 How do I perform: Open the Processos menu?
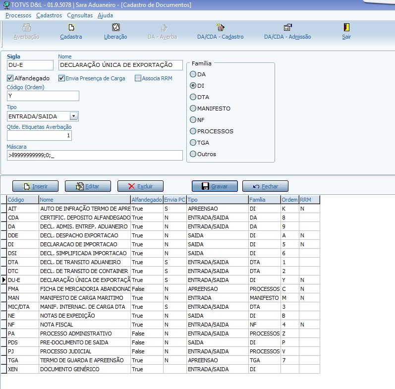point(18,15)
